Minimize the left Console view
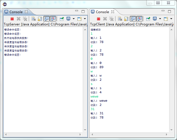 [77, 11]
